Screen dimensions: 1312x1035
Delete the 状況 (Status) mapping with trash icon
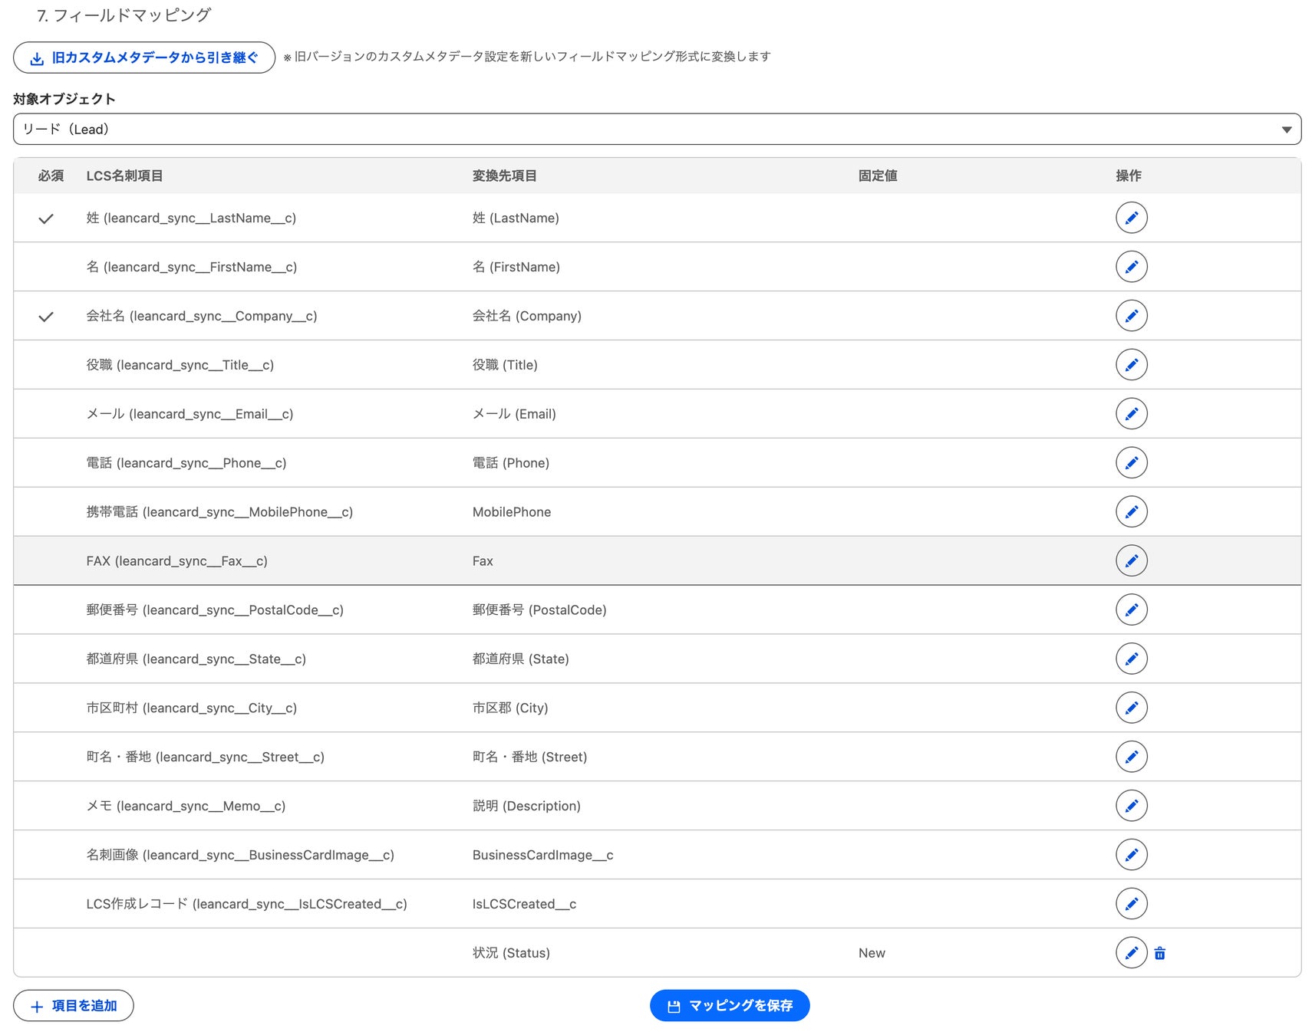click(1160, 953)
